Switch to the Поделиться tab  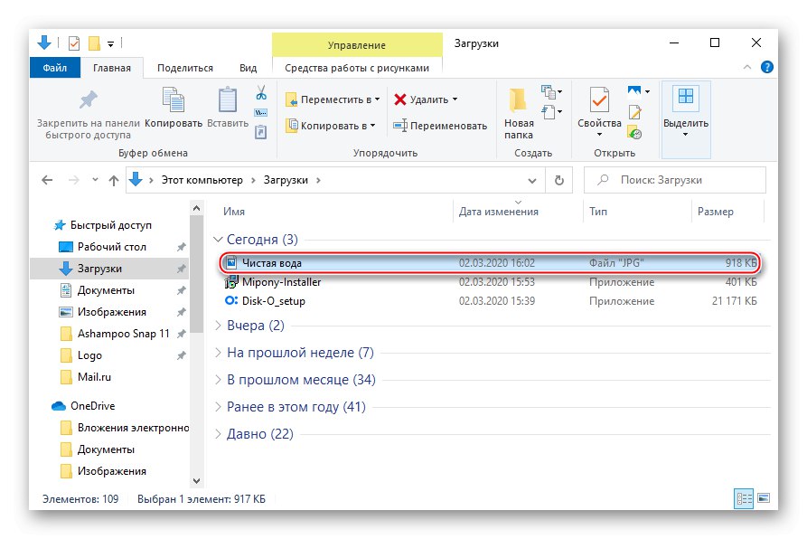[x=184, y=68]
